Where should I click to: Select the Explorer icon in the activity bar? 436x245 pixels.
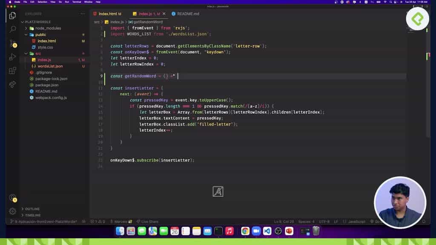pos(12,14)
